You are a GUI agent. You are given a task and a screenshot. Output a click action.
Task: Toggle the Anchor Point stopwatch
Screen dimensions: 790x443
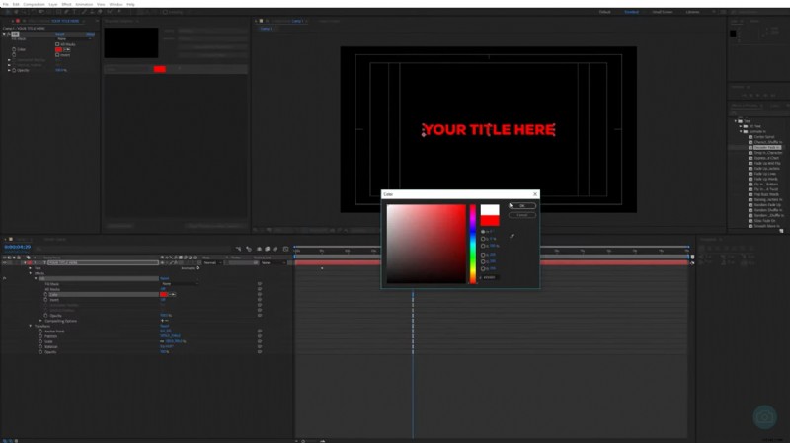40,331
